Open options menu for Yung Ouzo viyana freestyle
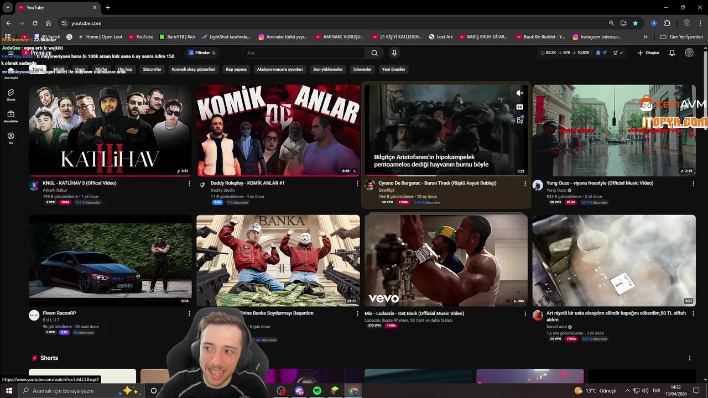The height and width of the screenshot is (398, 708). tap(693, 184)
